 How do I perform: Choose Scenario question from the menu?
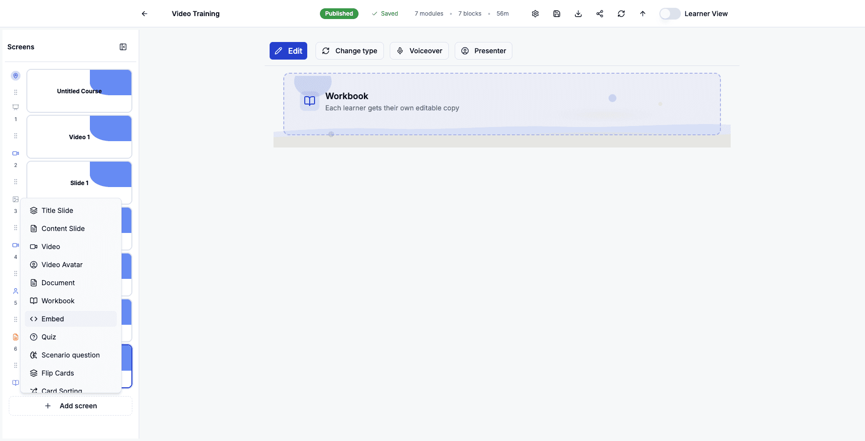[70, 355]
